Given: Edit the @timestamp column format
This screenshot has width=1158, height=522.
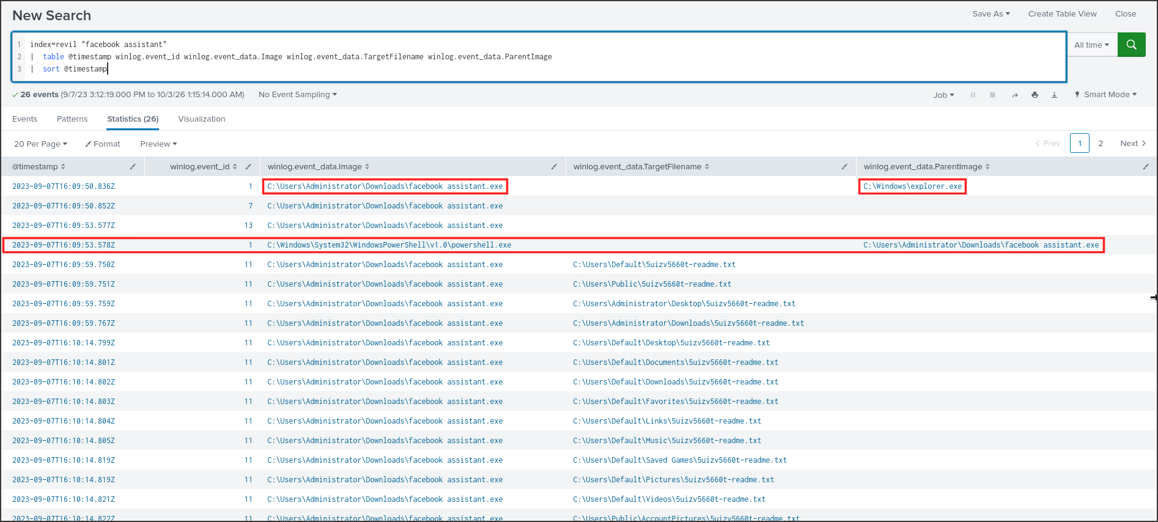Looking at the screenshot, I should tap(133, 166).
